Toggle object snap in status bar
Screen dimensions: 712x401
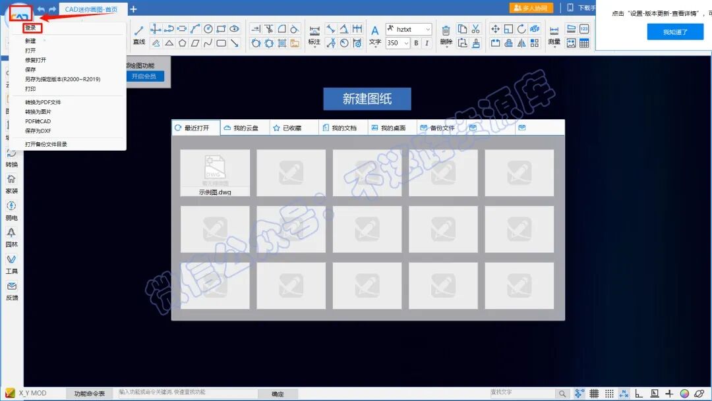(x=624, y=393)
